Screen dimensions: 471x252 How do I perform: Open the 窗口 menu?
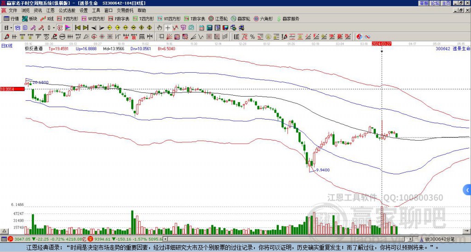[x=109, y=11]
